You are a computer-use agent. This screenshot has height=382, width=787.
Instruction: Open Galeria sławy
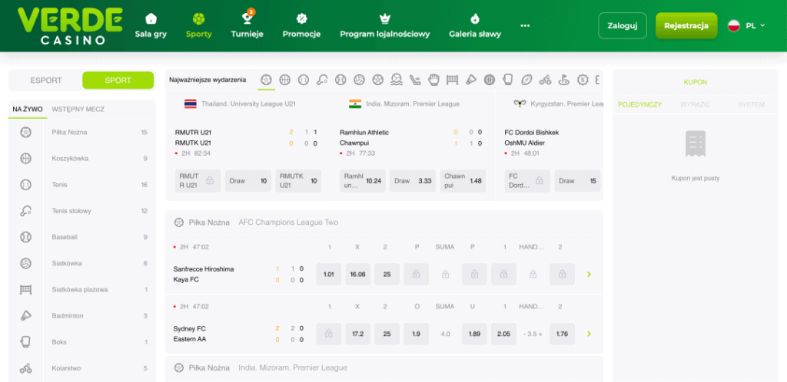475,25
